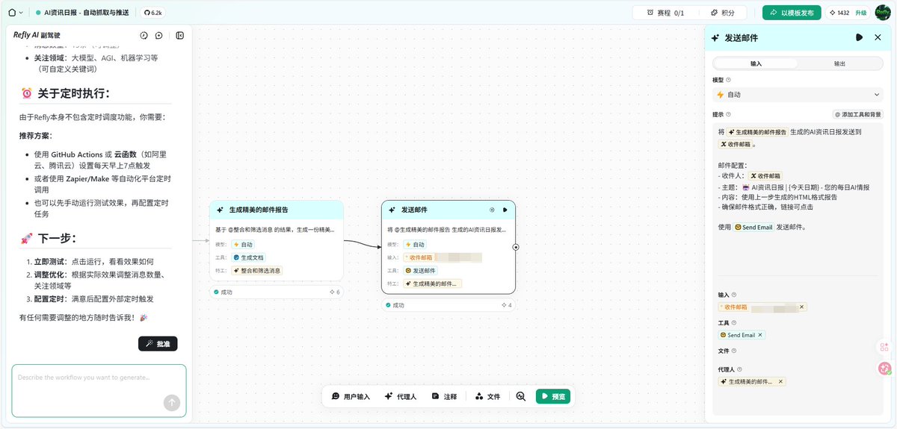Click 收件邮箱 input chip on 发送邮件 node
897x429 pixels.
(443, 257)
